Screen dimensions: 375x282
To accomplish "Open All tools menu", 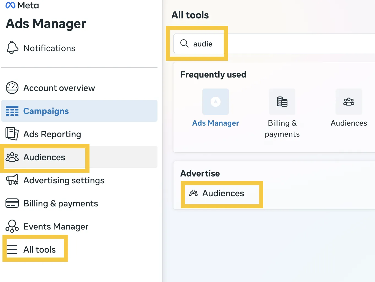I will (x=79, y=249).
